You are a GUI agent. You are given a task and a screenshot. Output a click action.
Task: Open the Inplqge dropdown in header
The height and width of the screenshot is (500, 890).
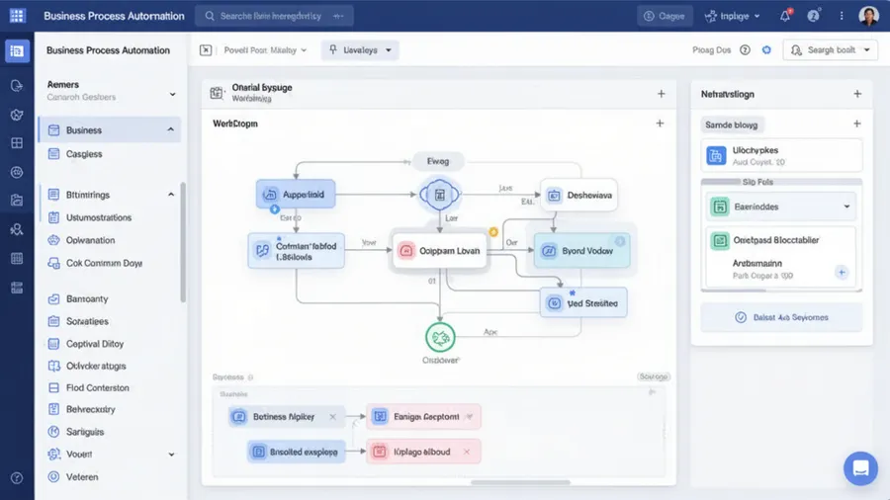click(732, 16)
